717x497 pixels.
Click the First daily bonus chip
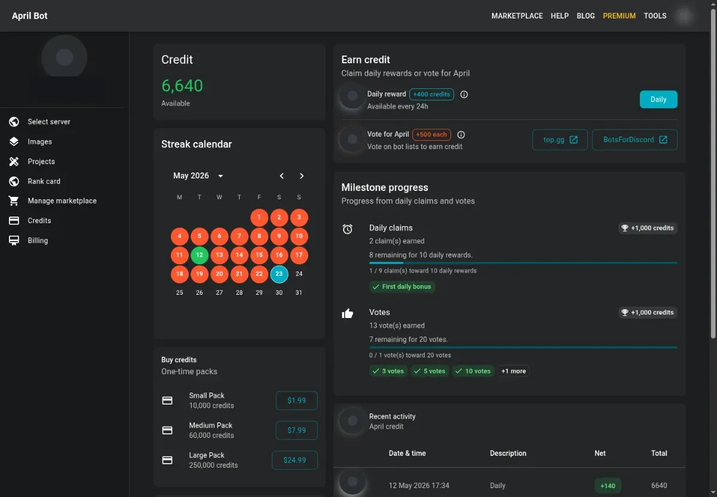coord(403,286)
